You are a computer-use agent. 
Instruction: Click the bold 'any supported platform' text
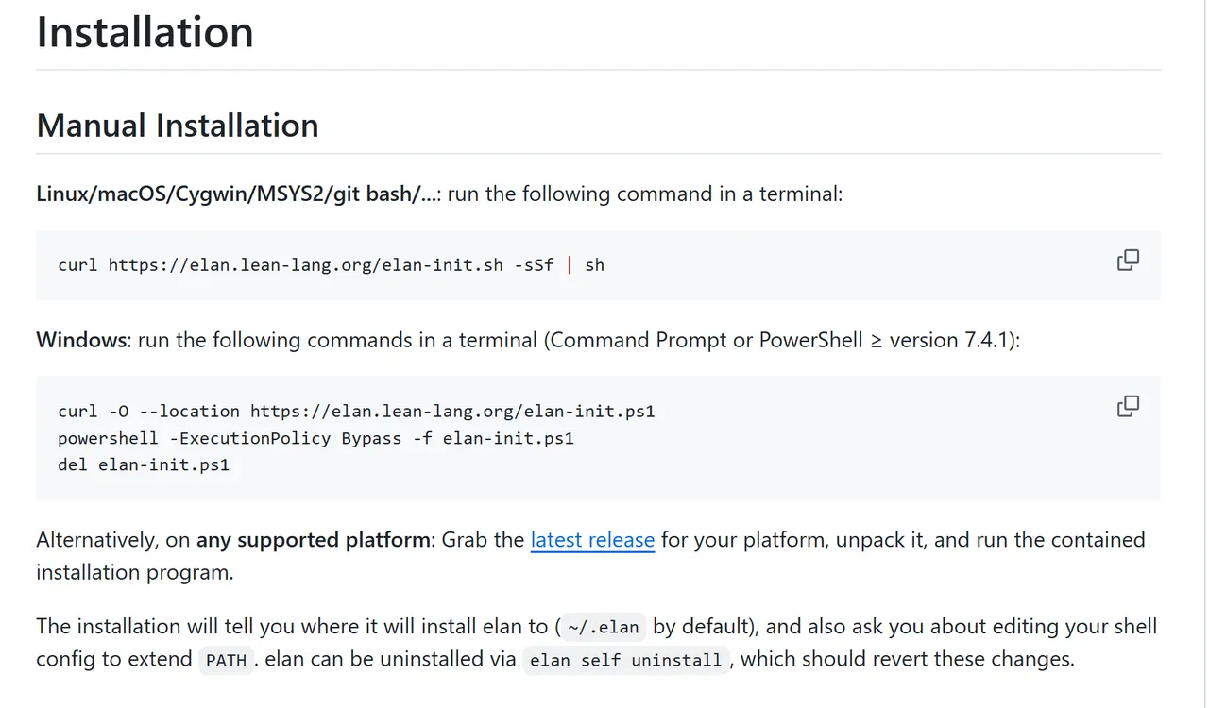[313, 540]
